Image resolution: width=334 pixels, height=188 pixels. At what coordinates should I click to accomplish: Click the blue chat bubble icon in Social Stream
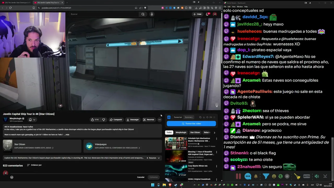248,176
